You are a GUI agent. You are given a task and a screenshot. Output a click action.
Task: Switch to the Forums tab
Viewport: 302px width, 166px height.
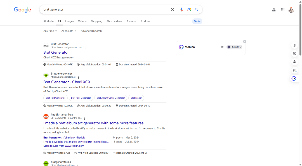131,21
